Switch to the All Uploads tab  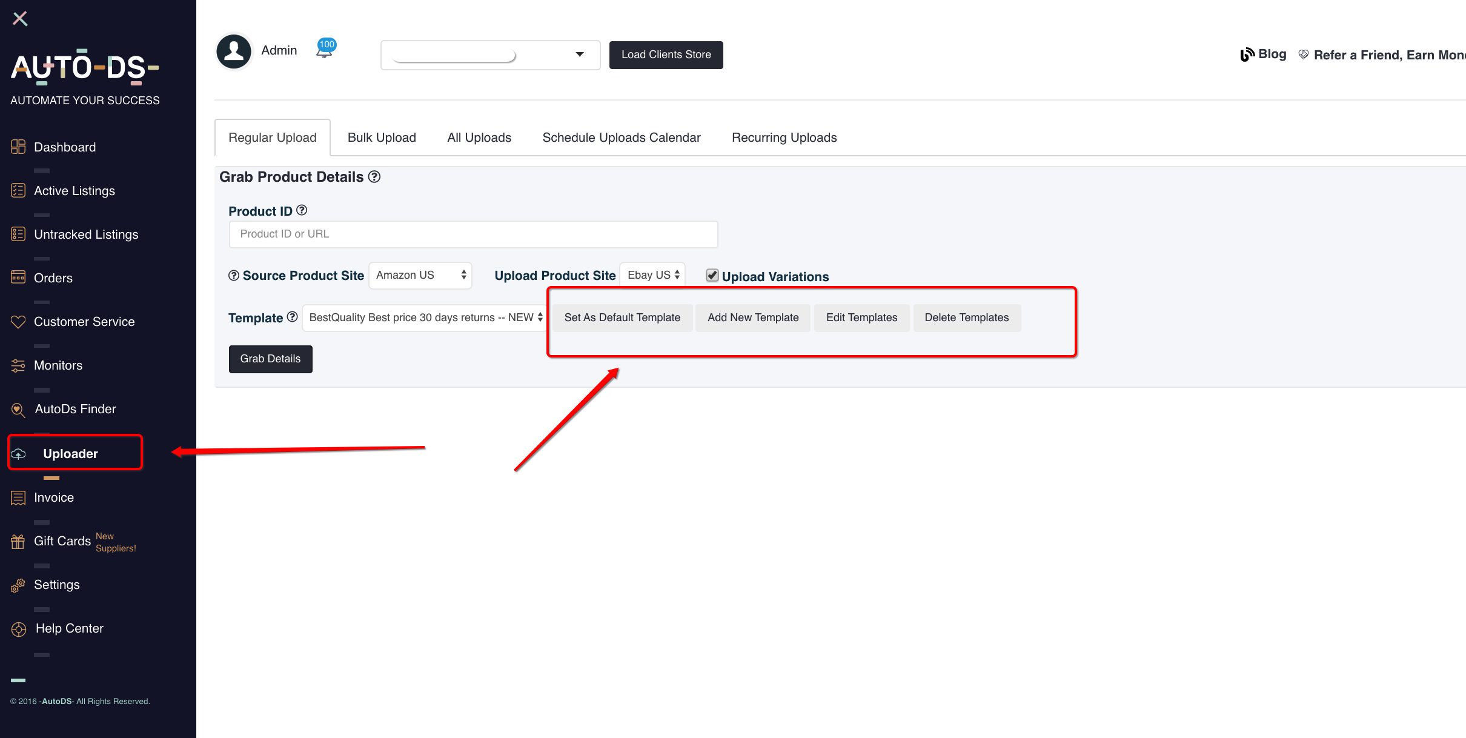(x=479, y=138)
